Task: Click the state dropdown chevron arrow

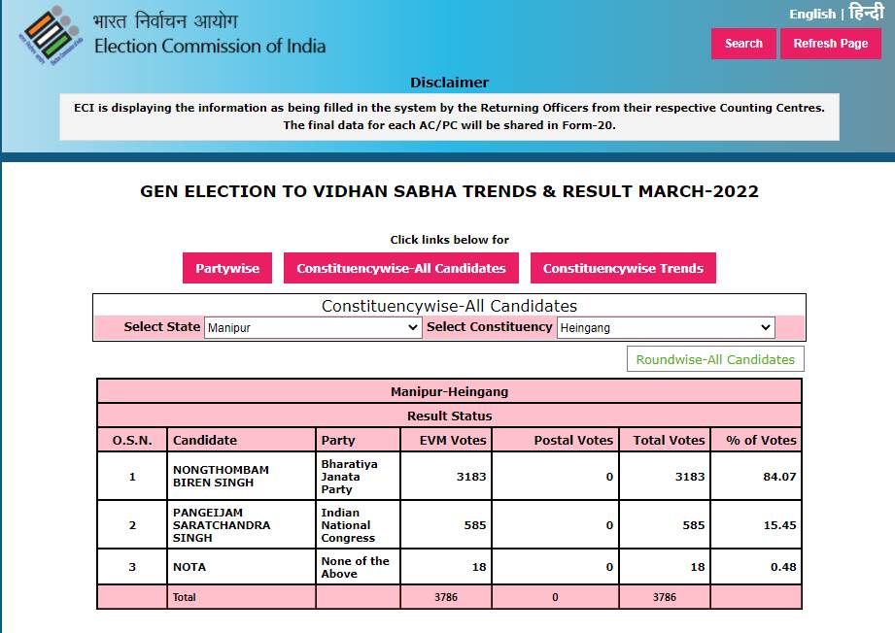Action: point(413,327)
